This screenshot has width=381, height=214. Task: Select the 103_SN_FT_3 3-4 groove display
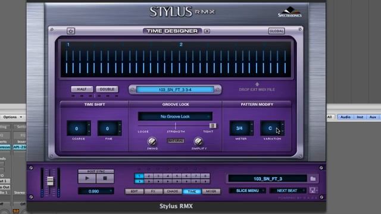175,90
